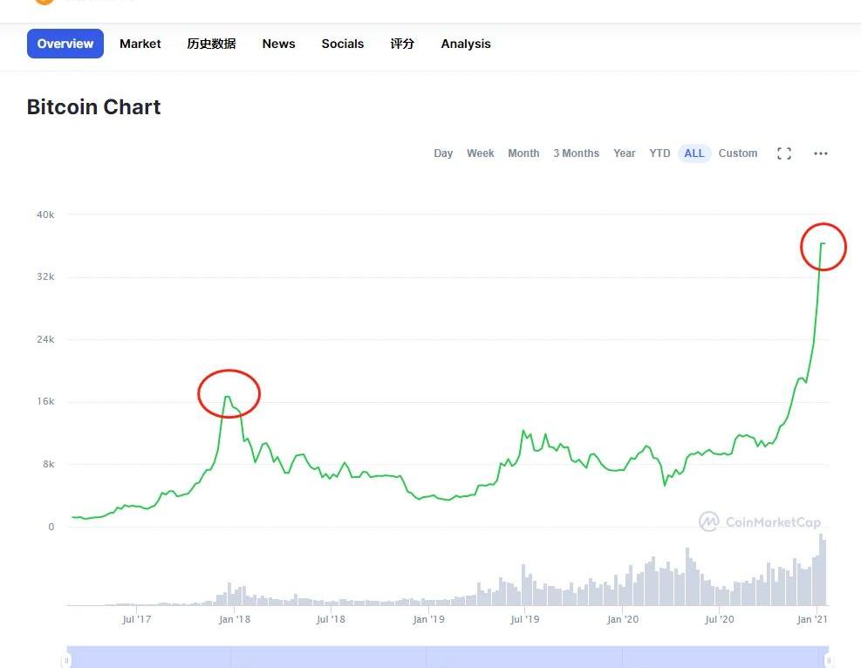The width and height of the screenshot is (861, 668).
Task: Open the Socials tab
Action: 343,44
